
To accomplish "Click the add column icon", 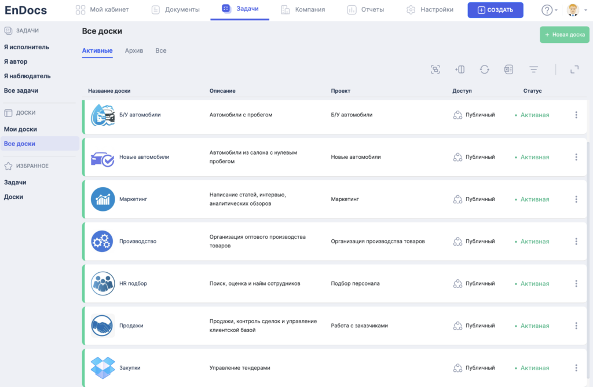I will pyautogui.click(x=460, y=70).
